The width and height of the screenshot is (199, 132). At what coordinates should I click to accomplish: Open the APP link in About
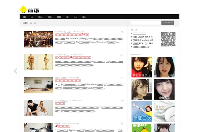tap(151, 43)
